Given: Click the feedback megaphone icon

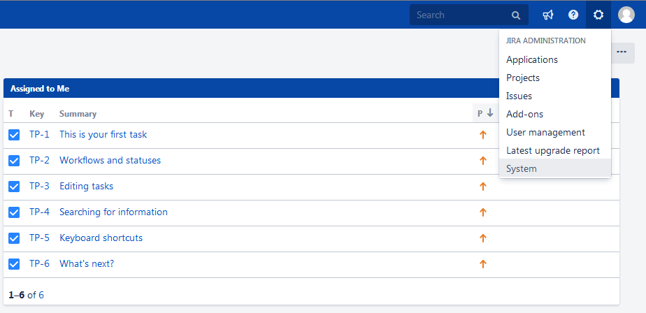Looking at the screenshot, I should click(x=548, y=15).
